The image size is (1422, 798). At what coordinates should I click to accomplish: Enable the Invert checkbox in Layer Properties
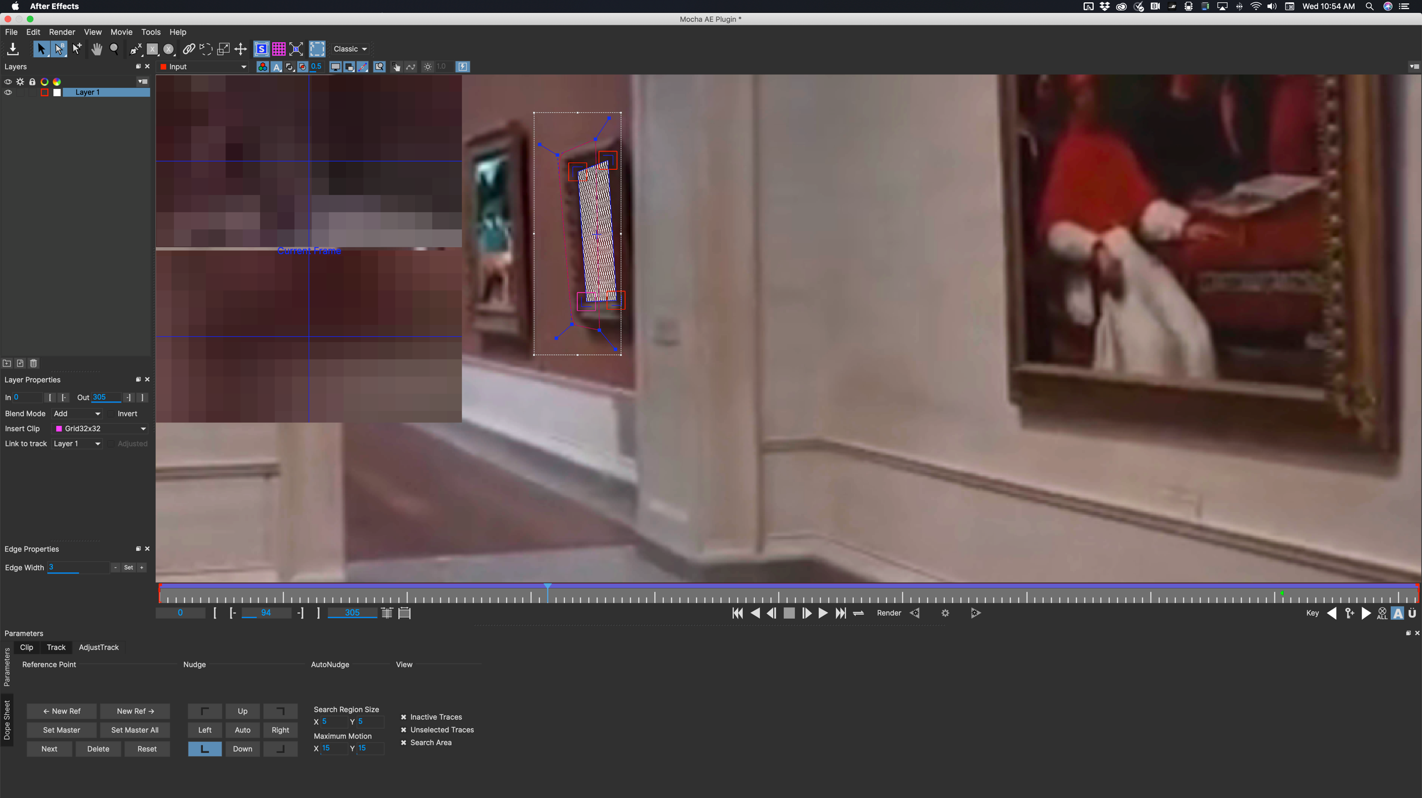(112, 413)
